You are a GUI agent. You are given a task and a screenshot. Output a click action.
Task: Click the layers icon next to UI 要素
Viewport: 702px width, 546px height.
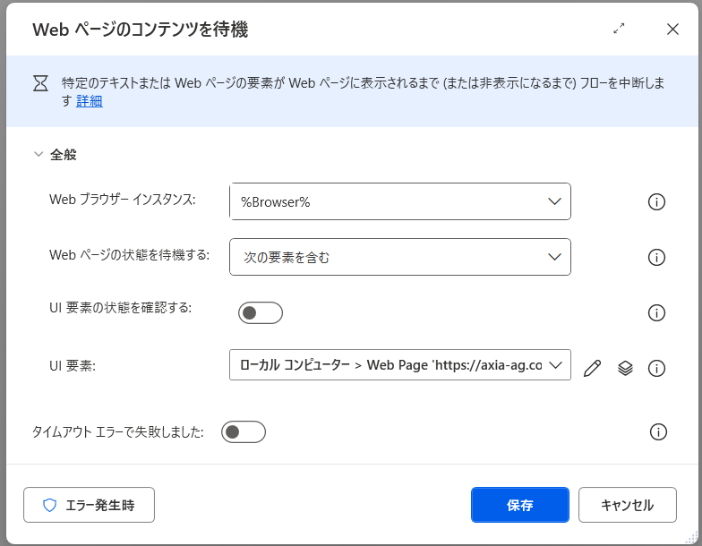[625, 368]
